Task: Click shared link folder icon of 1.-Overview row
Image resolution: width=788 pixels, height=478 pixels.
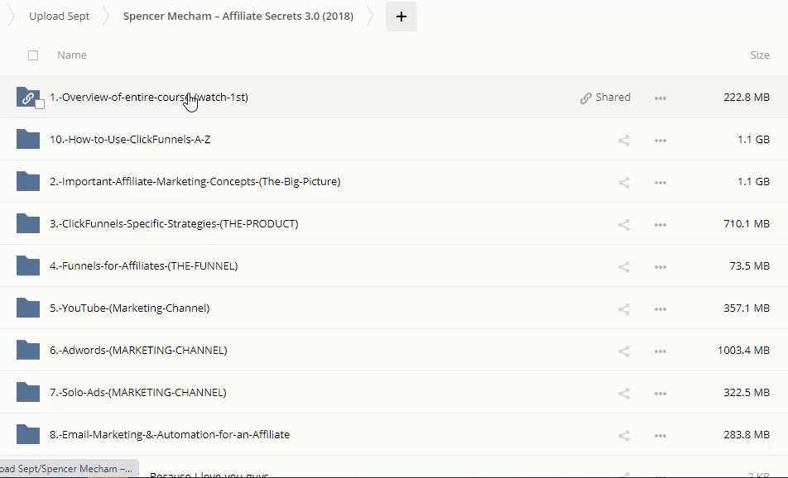Action: [x=27, y=97]
